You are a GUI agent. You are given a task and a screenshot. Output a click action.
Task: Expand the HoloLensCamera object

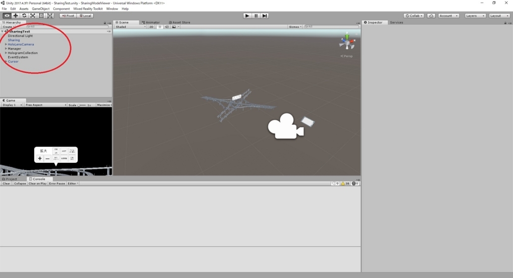point(6,44)
